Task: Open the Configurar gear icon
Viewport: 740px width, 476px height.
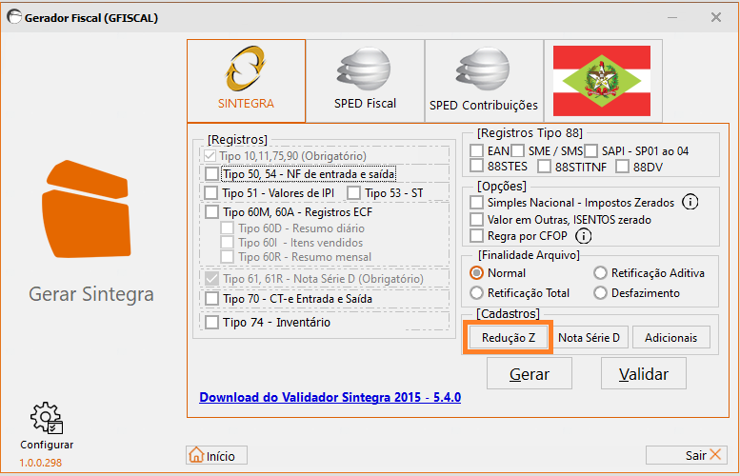Action: (x=47, y=418)
